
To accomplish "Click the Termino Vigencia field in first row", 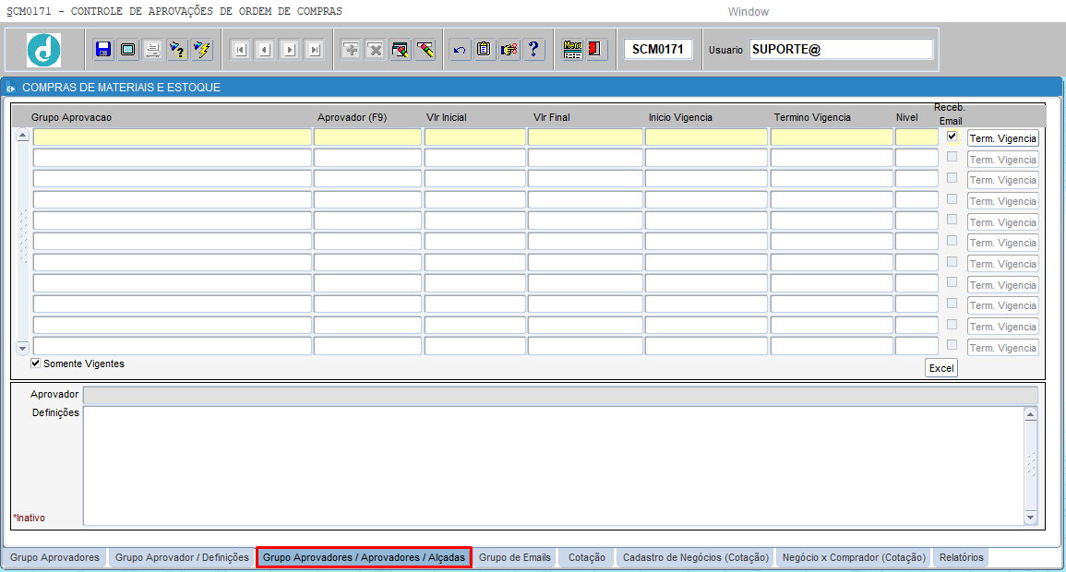I will (831, 137).
